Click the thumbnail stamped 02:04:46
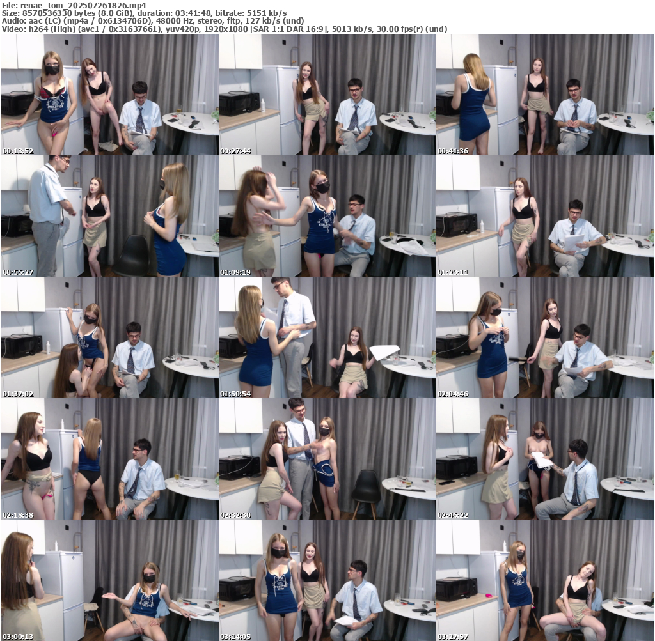 point(545,337)
